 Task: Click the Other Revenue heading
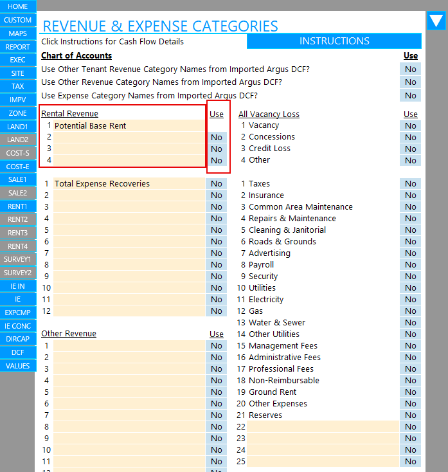point(69,334)
